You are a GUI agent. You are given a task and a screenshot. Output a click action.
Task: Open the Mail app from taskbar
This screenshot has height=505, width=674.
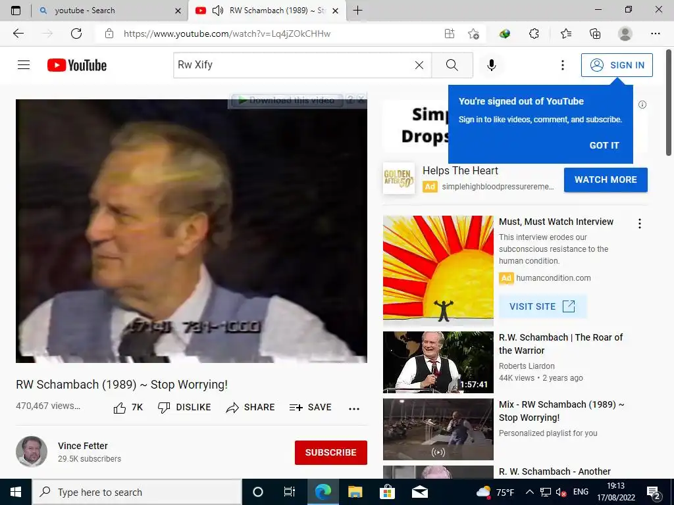tap(420, 492)
